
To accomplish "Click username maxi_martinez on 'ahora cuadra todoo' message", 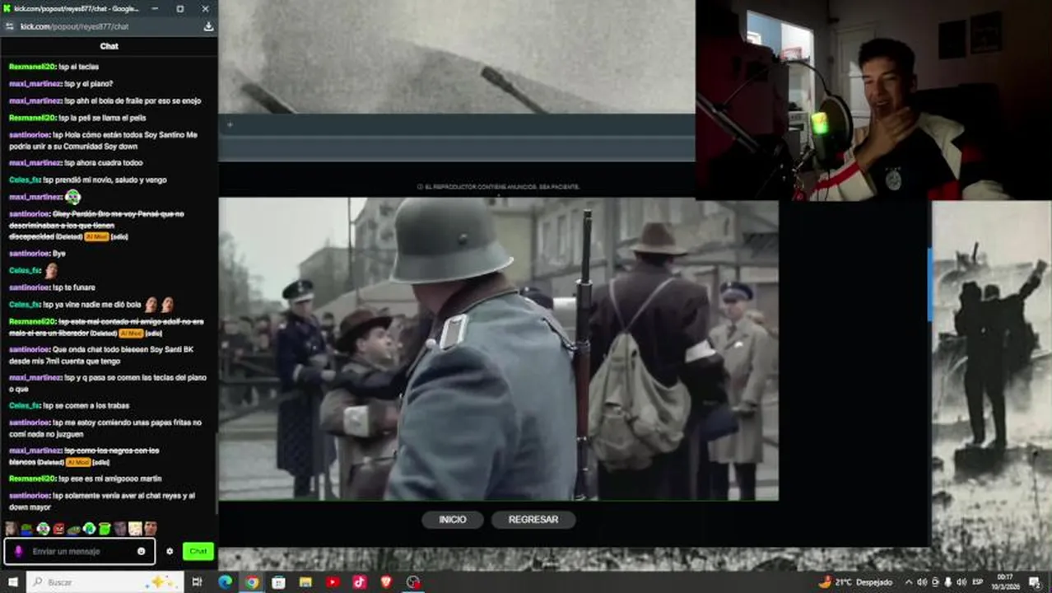I will click(x=35, y=162).
